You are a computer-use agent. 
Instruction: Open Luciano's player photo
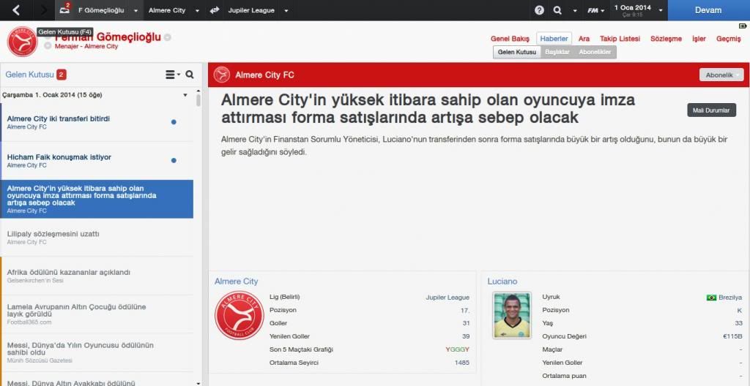point(512,315)
